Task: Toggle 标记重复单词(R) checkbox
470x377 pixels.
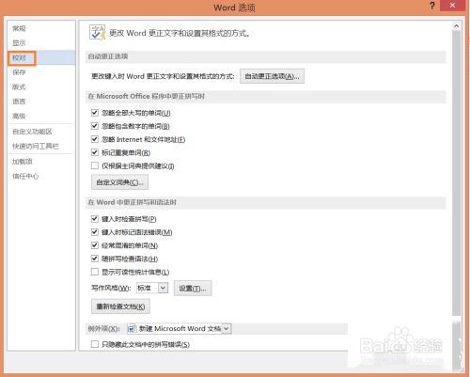Action: pos(95,152)
